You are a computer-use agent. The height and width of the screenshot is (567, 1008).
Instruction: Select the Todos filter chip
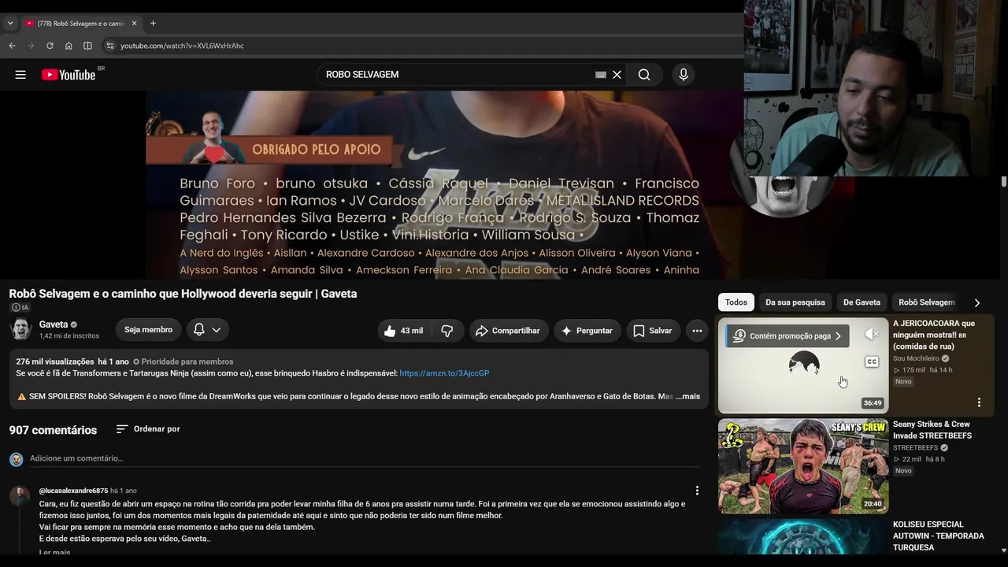(736, 302)
